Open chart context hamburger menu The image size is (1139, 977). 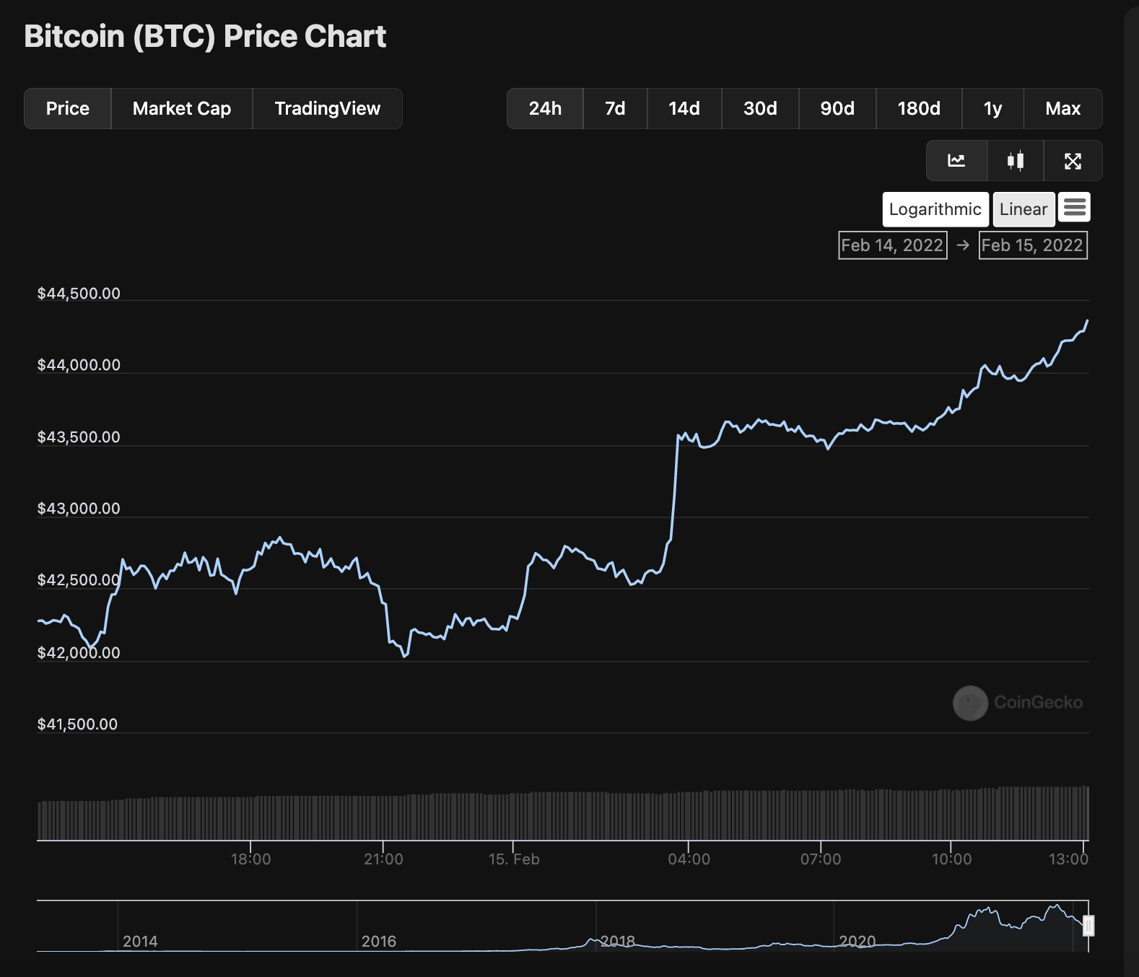(x=1074, y=208)
